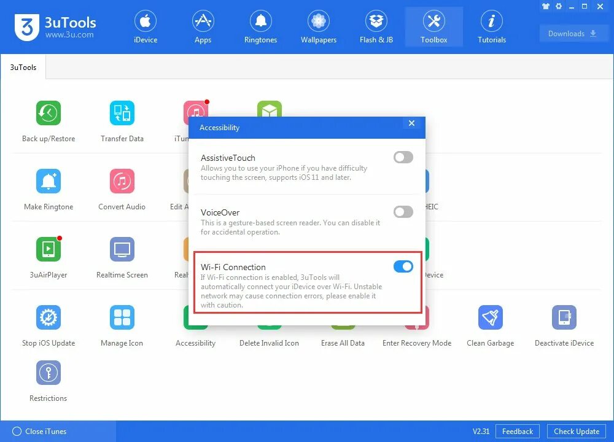Open the Realtime Screen tool

point(122,249)
